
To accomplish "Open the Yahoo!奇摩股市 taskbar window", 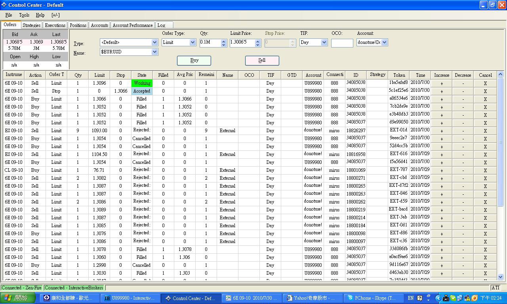I will [313, 298].
